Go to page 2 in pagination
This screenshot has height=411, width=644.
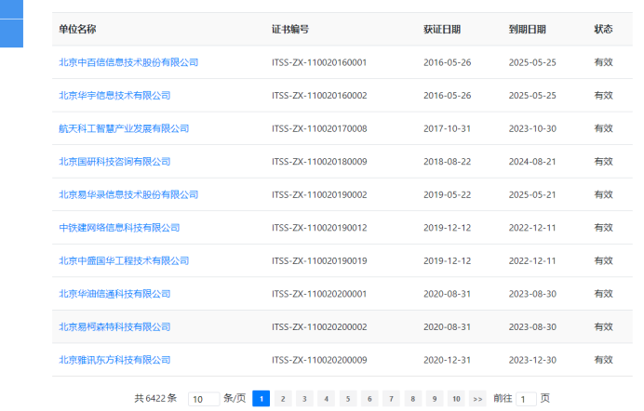click(283, 399)
